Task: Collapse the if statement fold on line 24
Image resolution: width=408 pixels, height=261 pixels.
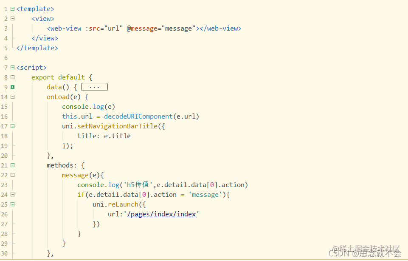Action: pos(12,194)
